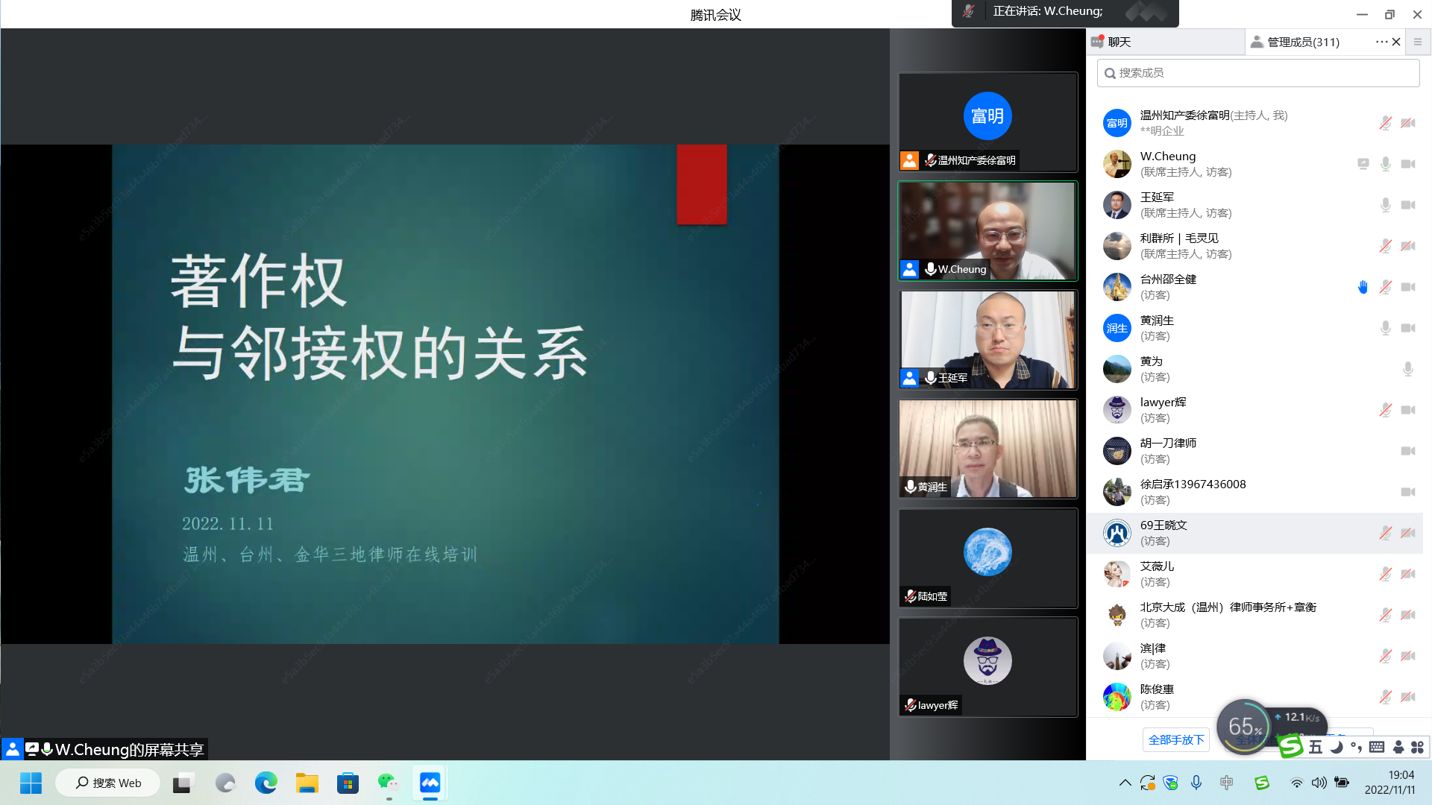This screenshot has width=1432, height=805.
Task: Switch to the 聊天 chat tab
Action: pos(1119,42)
